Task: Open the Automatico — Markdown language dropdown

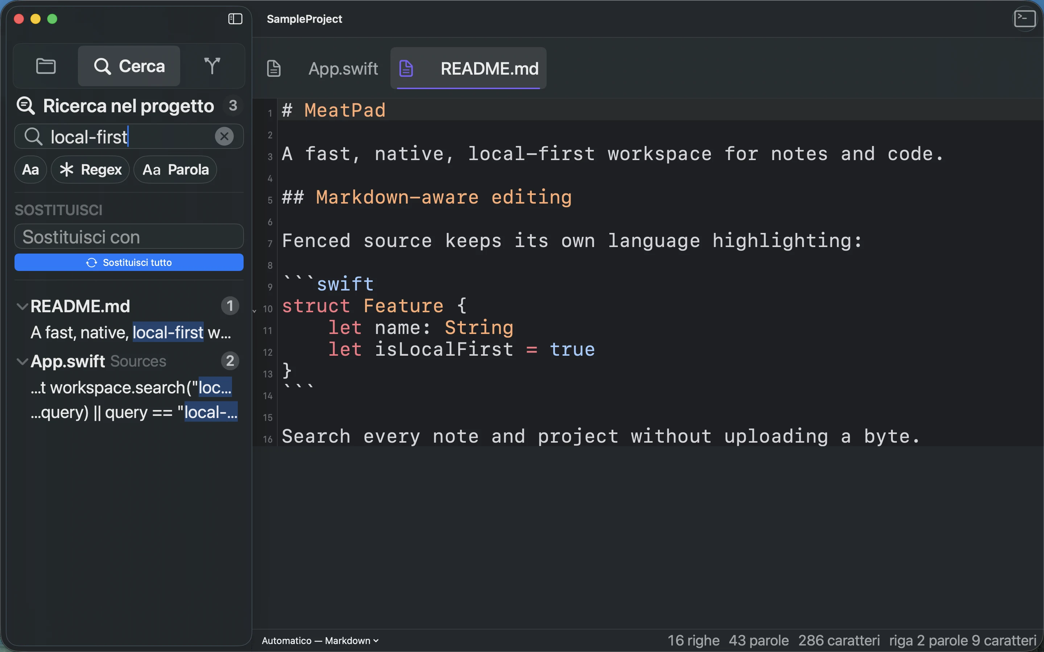Action: click(320, 641)
